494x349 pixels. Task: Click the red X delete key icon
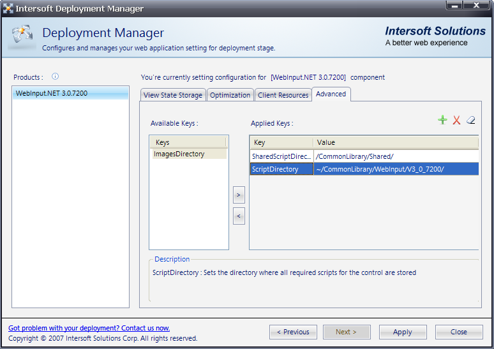(456, 120)
